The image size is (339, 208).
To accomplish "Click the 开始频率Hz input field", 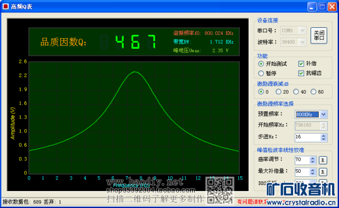I will [x=311, y=125].
